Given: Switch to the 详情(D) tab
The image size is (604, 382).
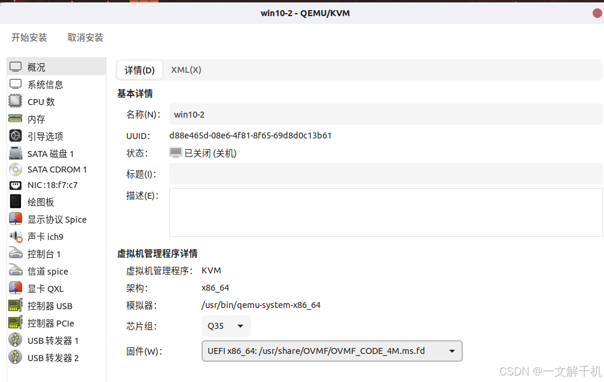Looking at the screenshot, I should pos(139,70).
